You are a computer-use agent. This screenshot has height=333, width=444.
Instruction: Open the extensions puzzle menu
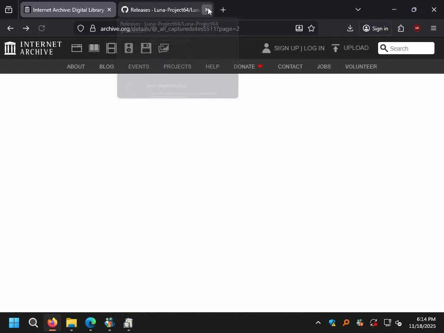tap(401, 28)
